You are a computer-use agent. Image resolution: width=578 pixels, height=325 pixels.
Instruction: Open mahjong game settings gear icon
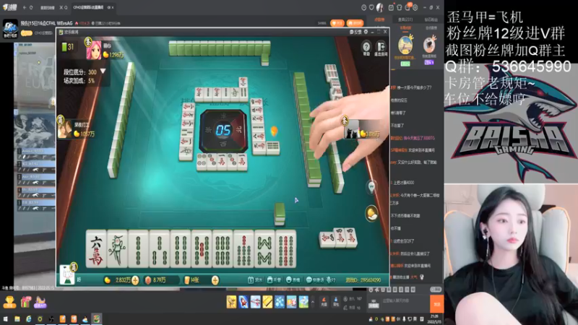click(x=366, y=32)
